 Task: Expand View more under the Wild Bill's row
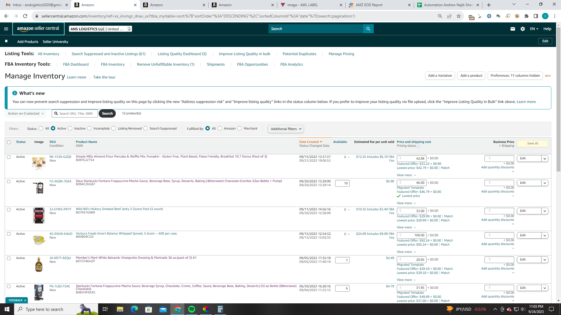tap(406, 228)
